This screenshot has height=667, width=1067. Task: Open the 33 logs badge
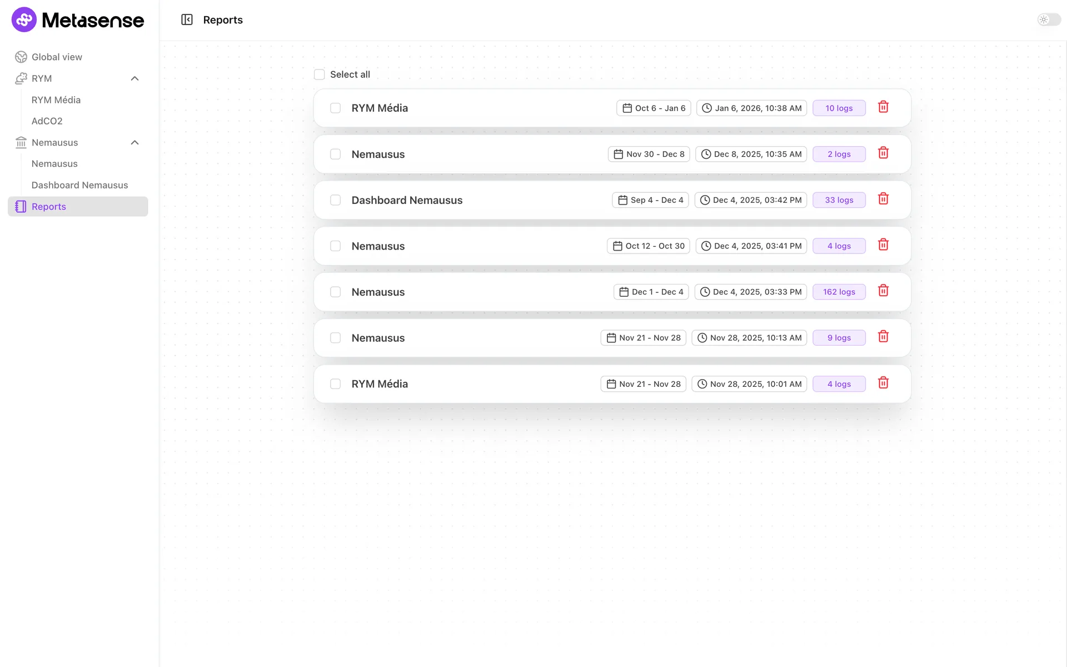coord(839,200)
